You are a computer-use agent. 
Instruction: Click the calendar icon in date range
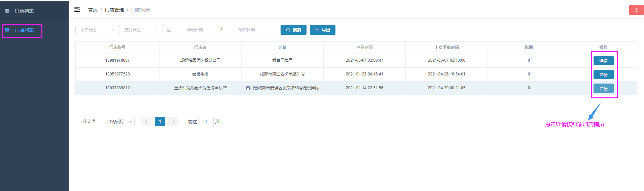169,30
